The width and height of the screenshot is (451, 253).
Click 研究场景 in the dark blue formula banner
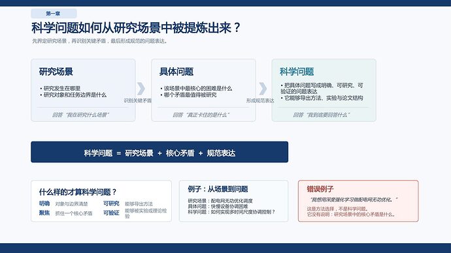click(x=139, y=153)
